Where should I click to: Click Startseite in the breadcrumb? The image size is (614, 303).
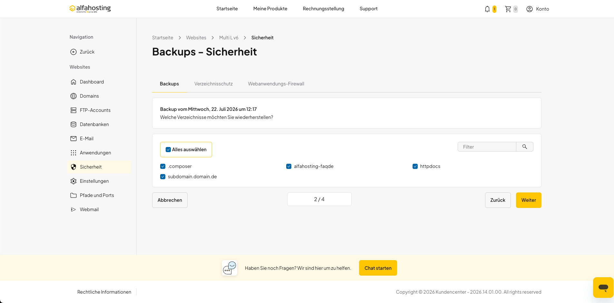point(162,38)
